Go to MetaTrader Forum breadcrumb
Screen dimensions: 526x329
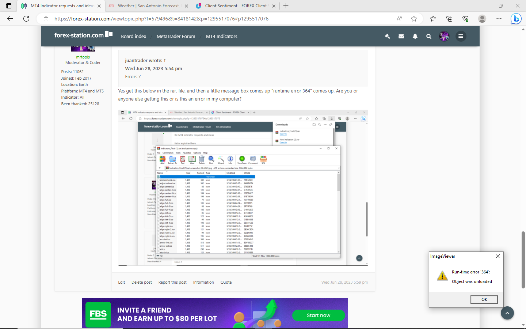tap(176, 36)
